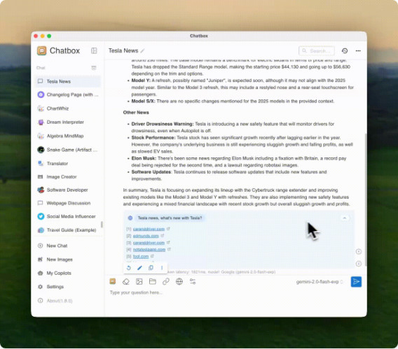
Task: Copy the message with the copy icon
Action: (151, 268)
